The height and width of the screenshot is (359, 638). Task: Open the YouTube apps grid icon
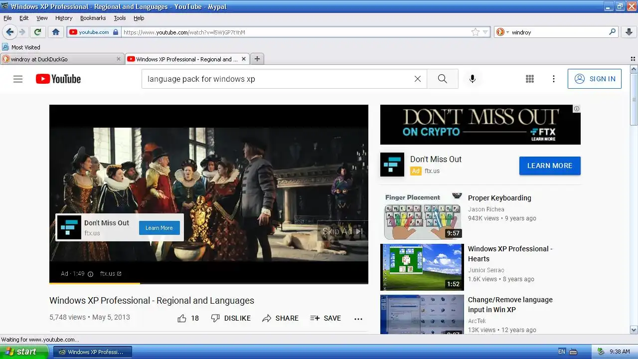pos(530,79)
